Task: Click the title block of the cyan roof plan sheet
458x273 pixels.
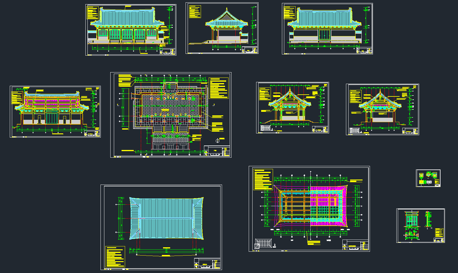Action: pyautogui.click(x=208, y=263)
